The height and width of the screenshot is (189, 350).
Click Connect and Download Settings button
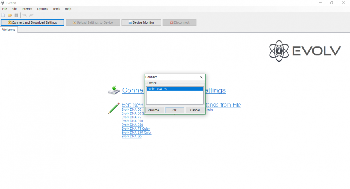[x=32, y=22]
